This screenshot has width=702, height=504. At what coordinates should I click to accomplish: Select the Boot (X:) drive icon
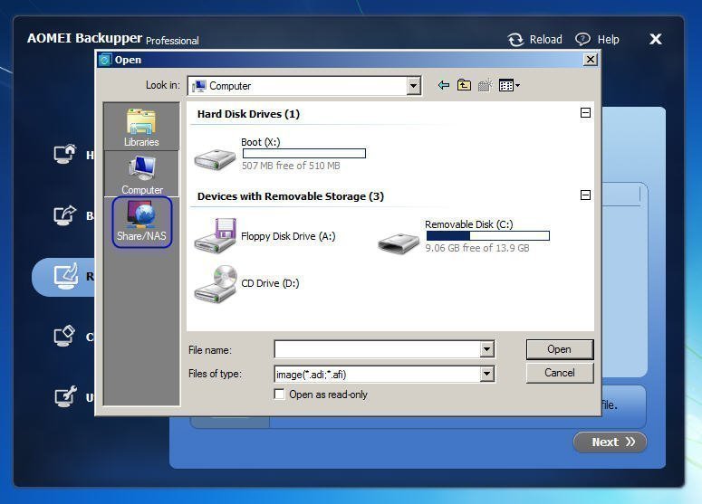215,159
